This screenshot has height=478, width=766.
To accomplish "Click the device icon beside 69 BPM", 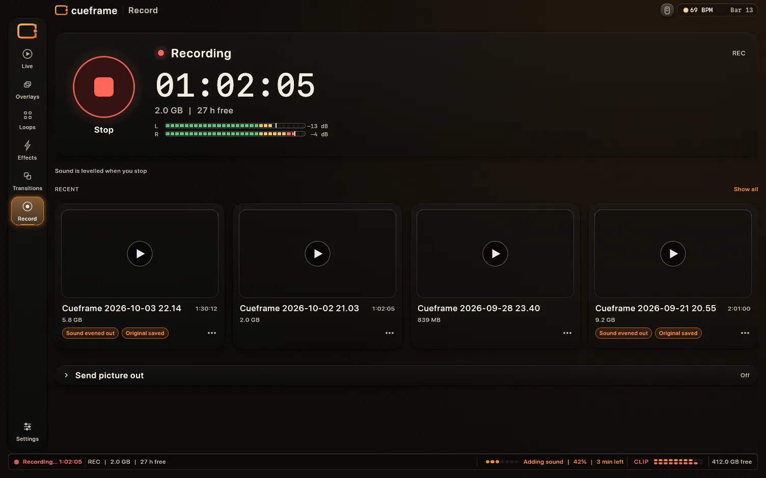I will click(x=667, y=10).
